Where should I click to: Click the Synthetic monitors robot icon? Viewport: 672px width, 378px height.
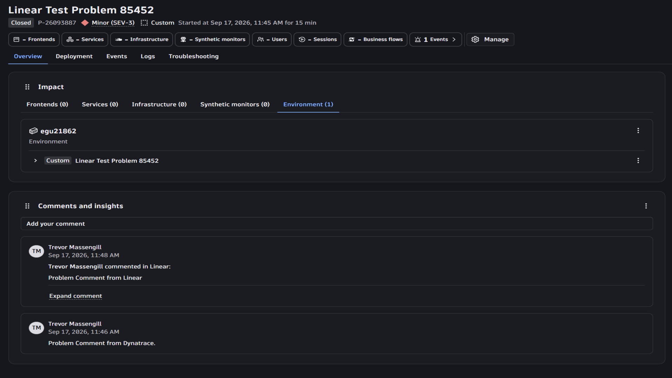pos(183,40)
